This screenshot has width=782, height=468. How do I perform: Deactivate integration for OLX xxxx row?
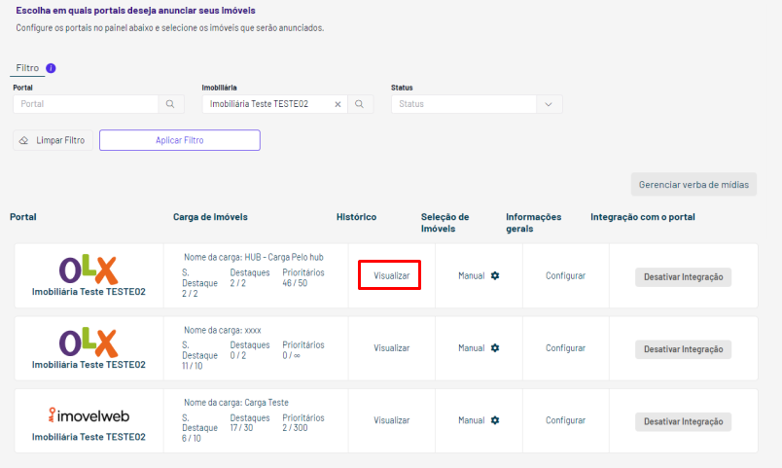point(683,349)
